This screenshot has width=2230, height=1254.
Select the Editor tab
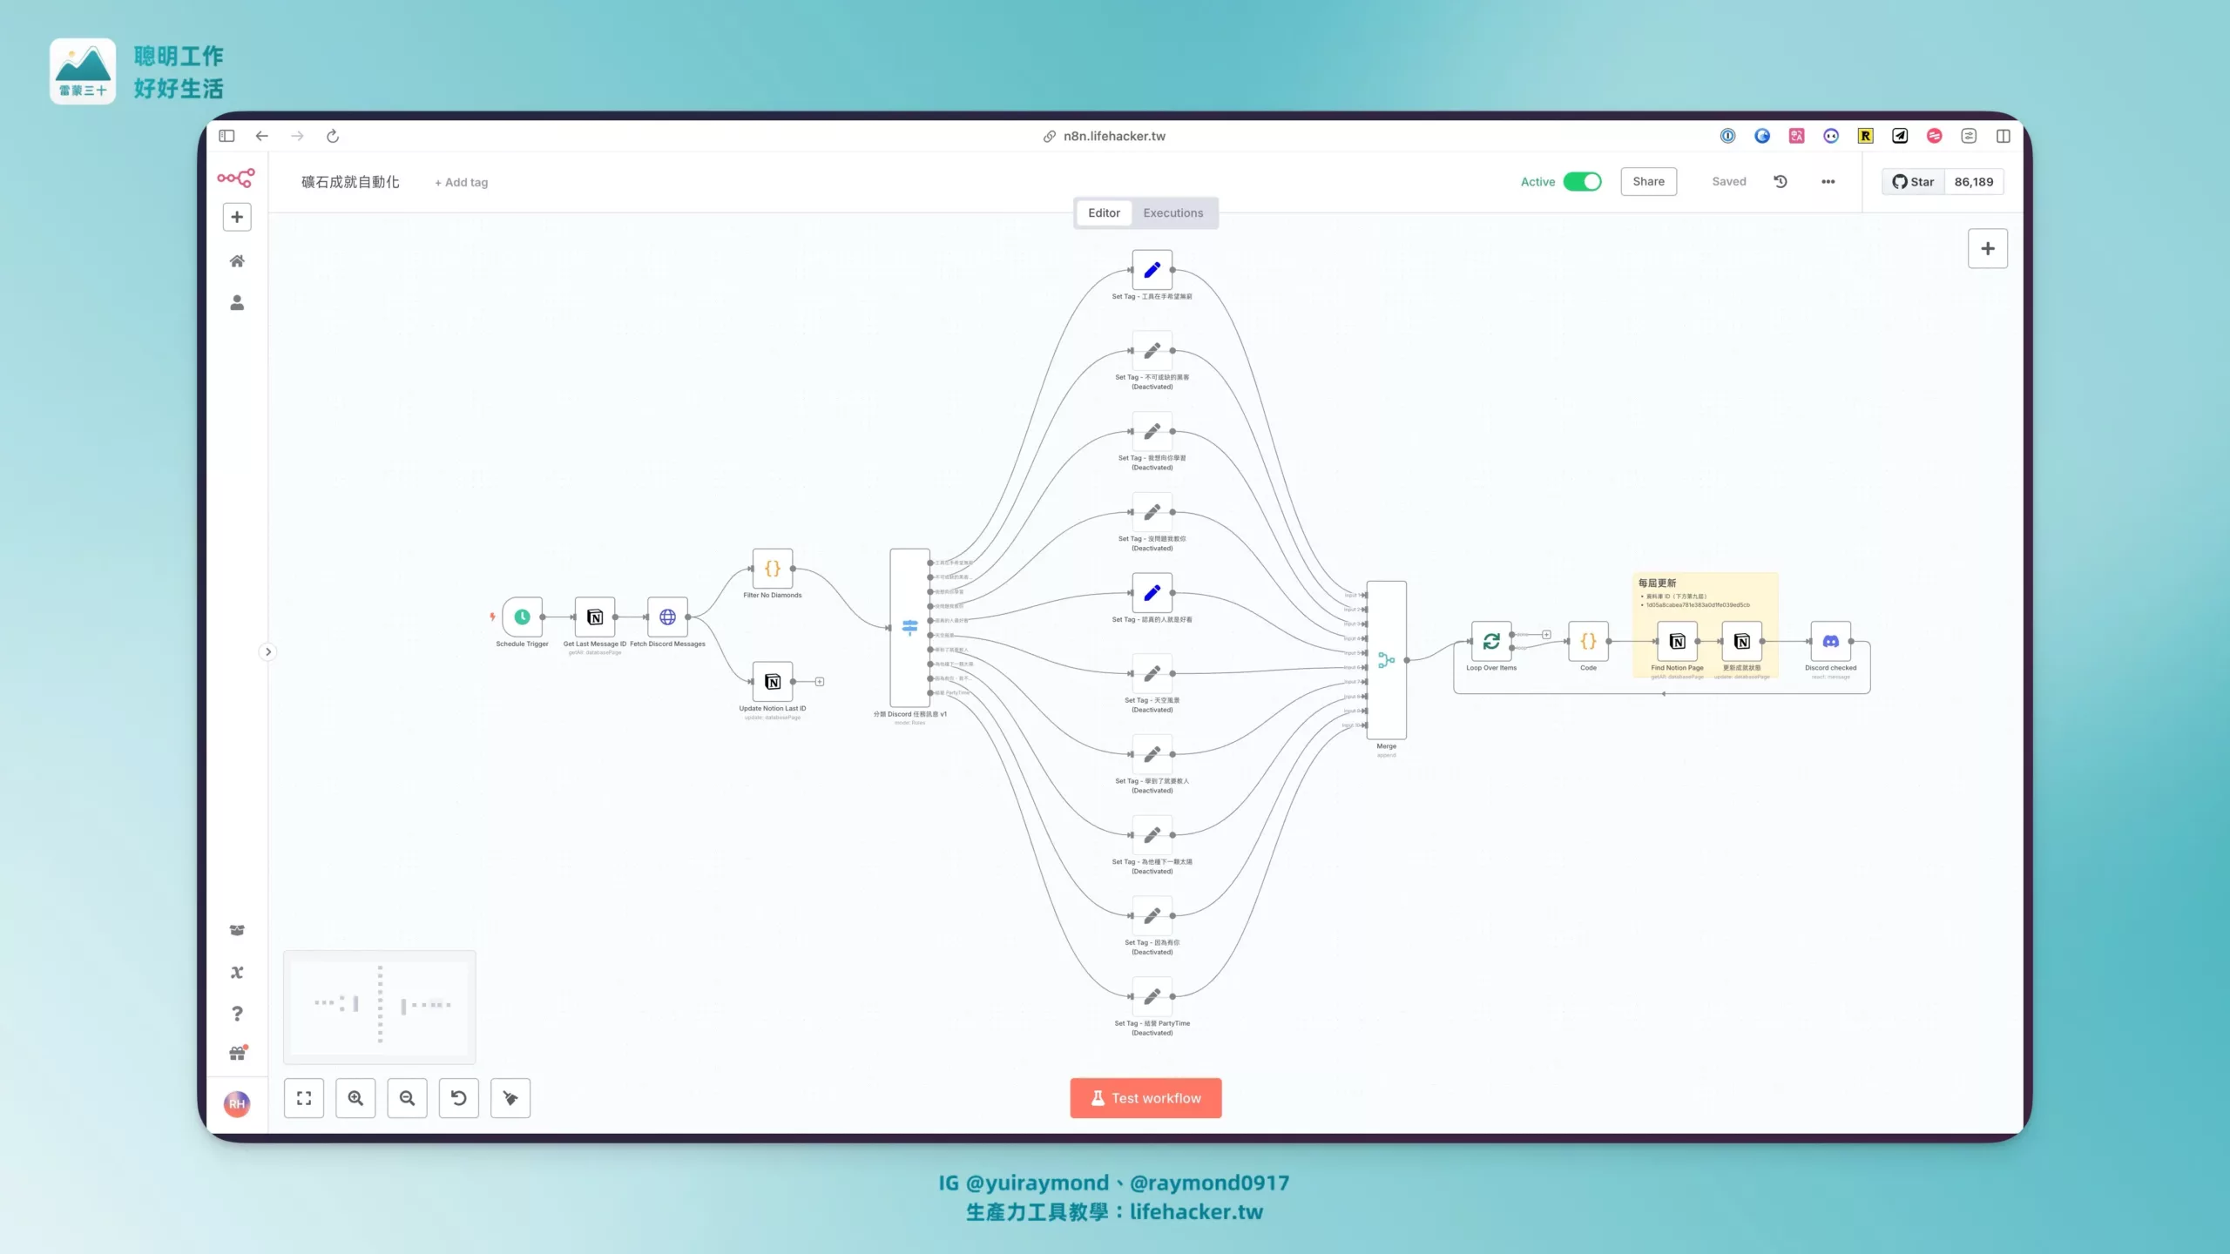1104,212
